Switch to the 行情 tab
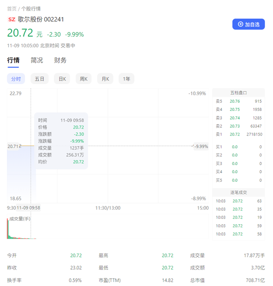273x286 pixels. [13, 60]
